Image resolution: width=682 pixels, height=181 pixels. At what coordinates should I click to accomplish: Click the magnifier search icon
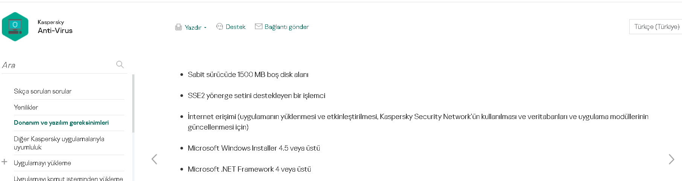coord(120,65)
